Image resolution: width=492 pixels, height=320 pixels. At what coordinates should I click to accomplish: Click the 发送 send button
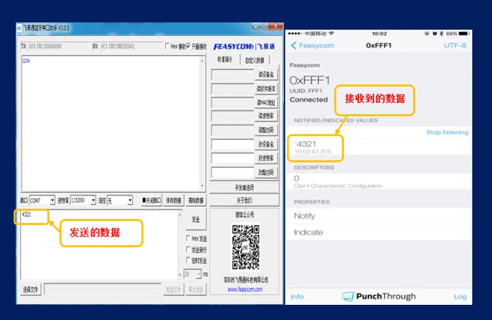(x=195, y=219)
